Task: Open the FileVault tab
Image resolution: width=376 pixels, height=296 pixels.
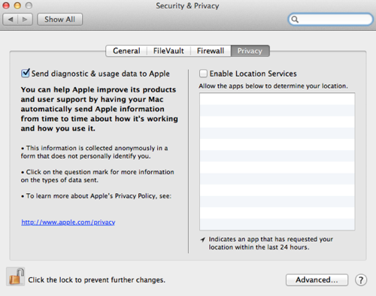Action: (168, 51)
